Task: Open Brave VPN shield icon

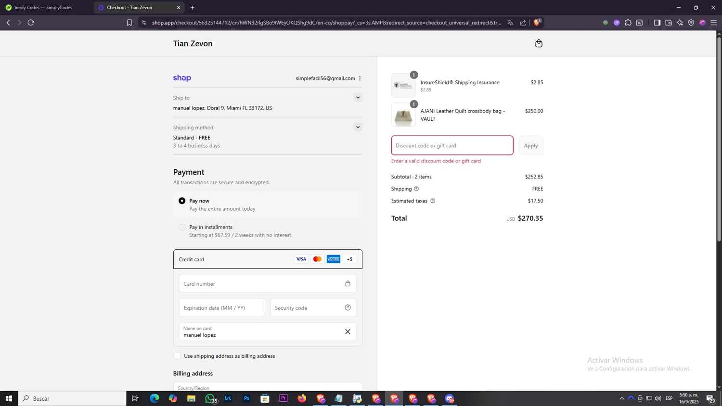Action: click(691, 23)
